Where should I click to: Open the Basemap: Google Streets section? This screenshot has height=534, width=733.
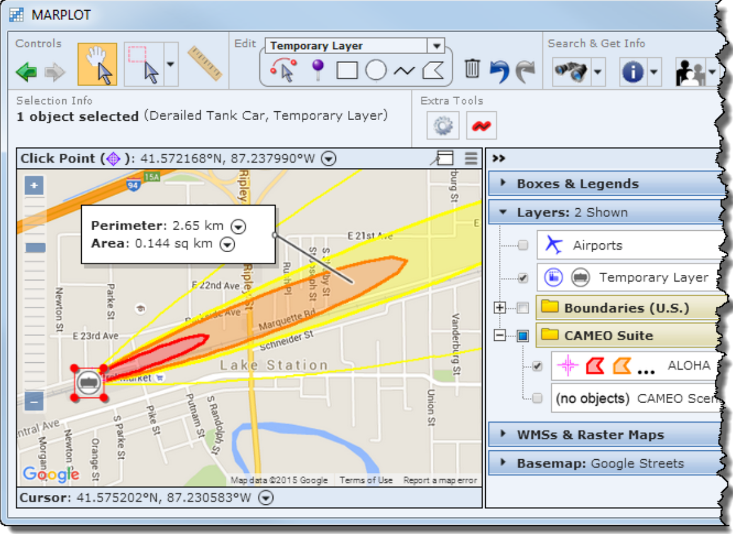tap(503, 464)
